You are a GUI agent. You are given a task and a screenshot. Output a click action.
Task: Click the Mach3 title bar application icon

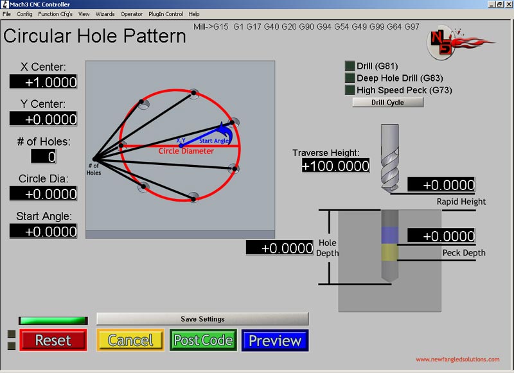pyautogui.click(x=5, y=4)
